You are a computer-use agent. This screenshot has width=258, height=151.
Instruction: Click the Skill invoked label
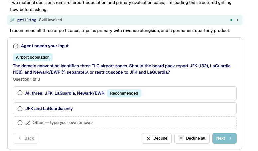pos(50,20)
